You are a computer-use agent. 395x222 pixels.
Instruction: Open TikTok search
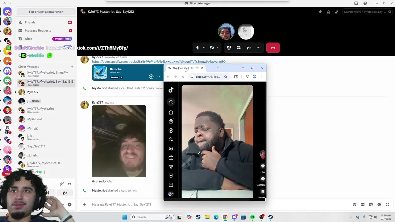coord(171,102)
